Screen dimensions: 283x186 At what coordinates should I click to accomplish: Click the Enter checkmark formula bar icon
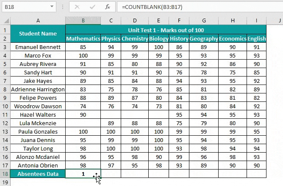(92, 7)
